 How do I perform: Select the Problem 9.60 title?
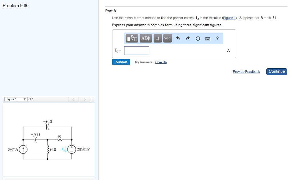[x=16, y=5]
